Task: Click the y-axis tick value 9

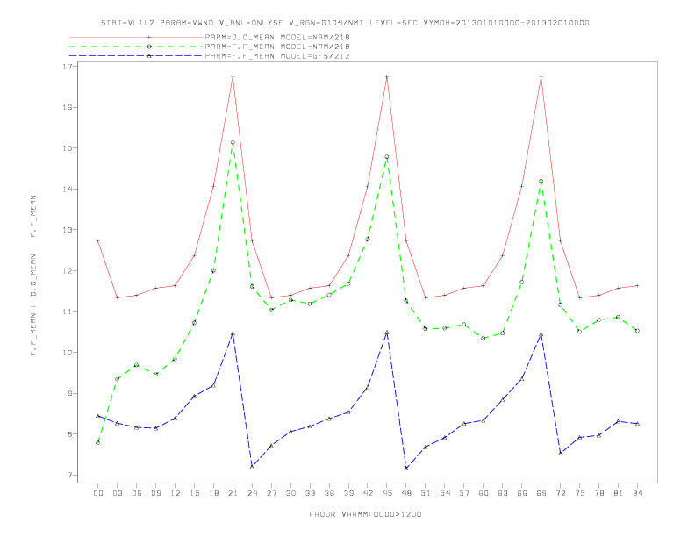Action: (x=69, y=393)
